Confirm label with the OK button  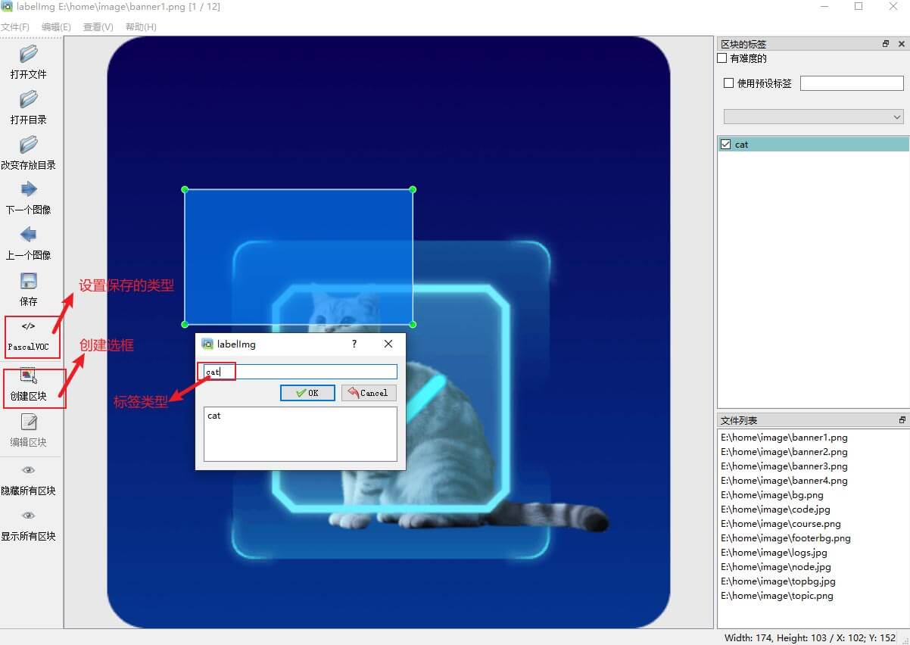click(x=307, y=393)
